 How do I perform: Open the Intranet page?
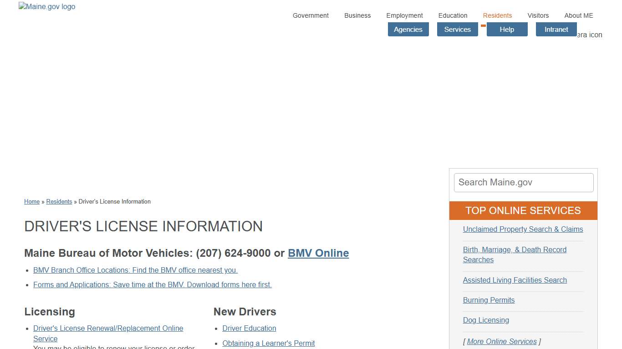556,29
